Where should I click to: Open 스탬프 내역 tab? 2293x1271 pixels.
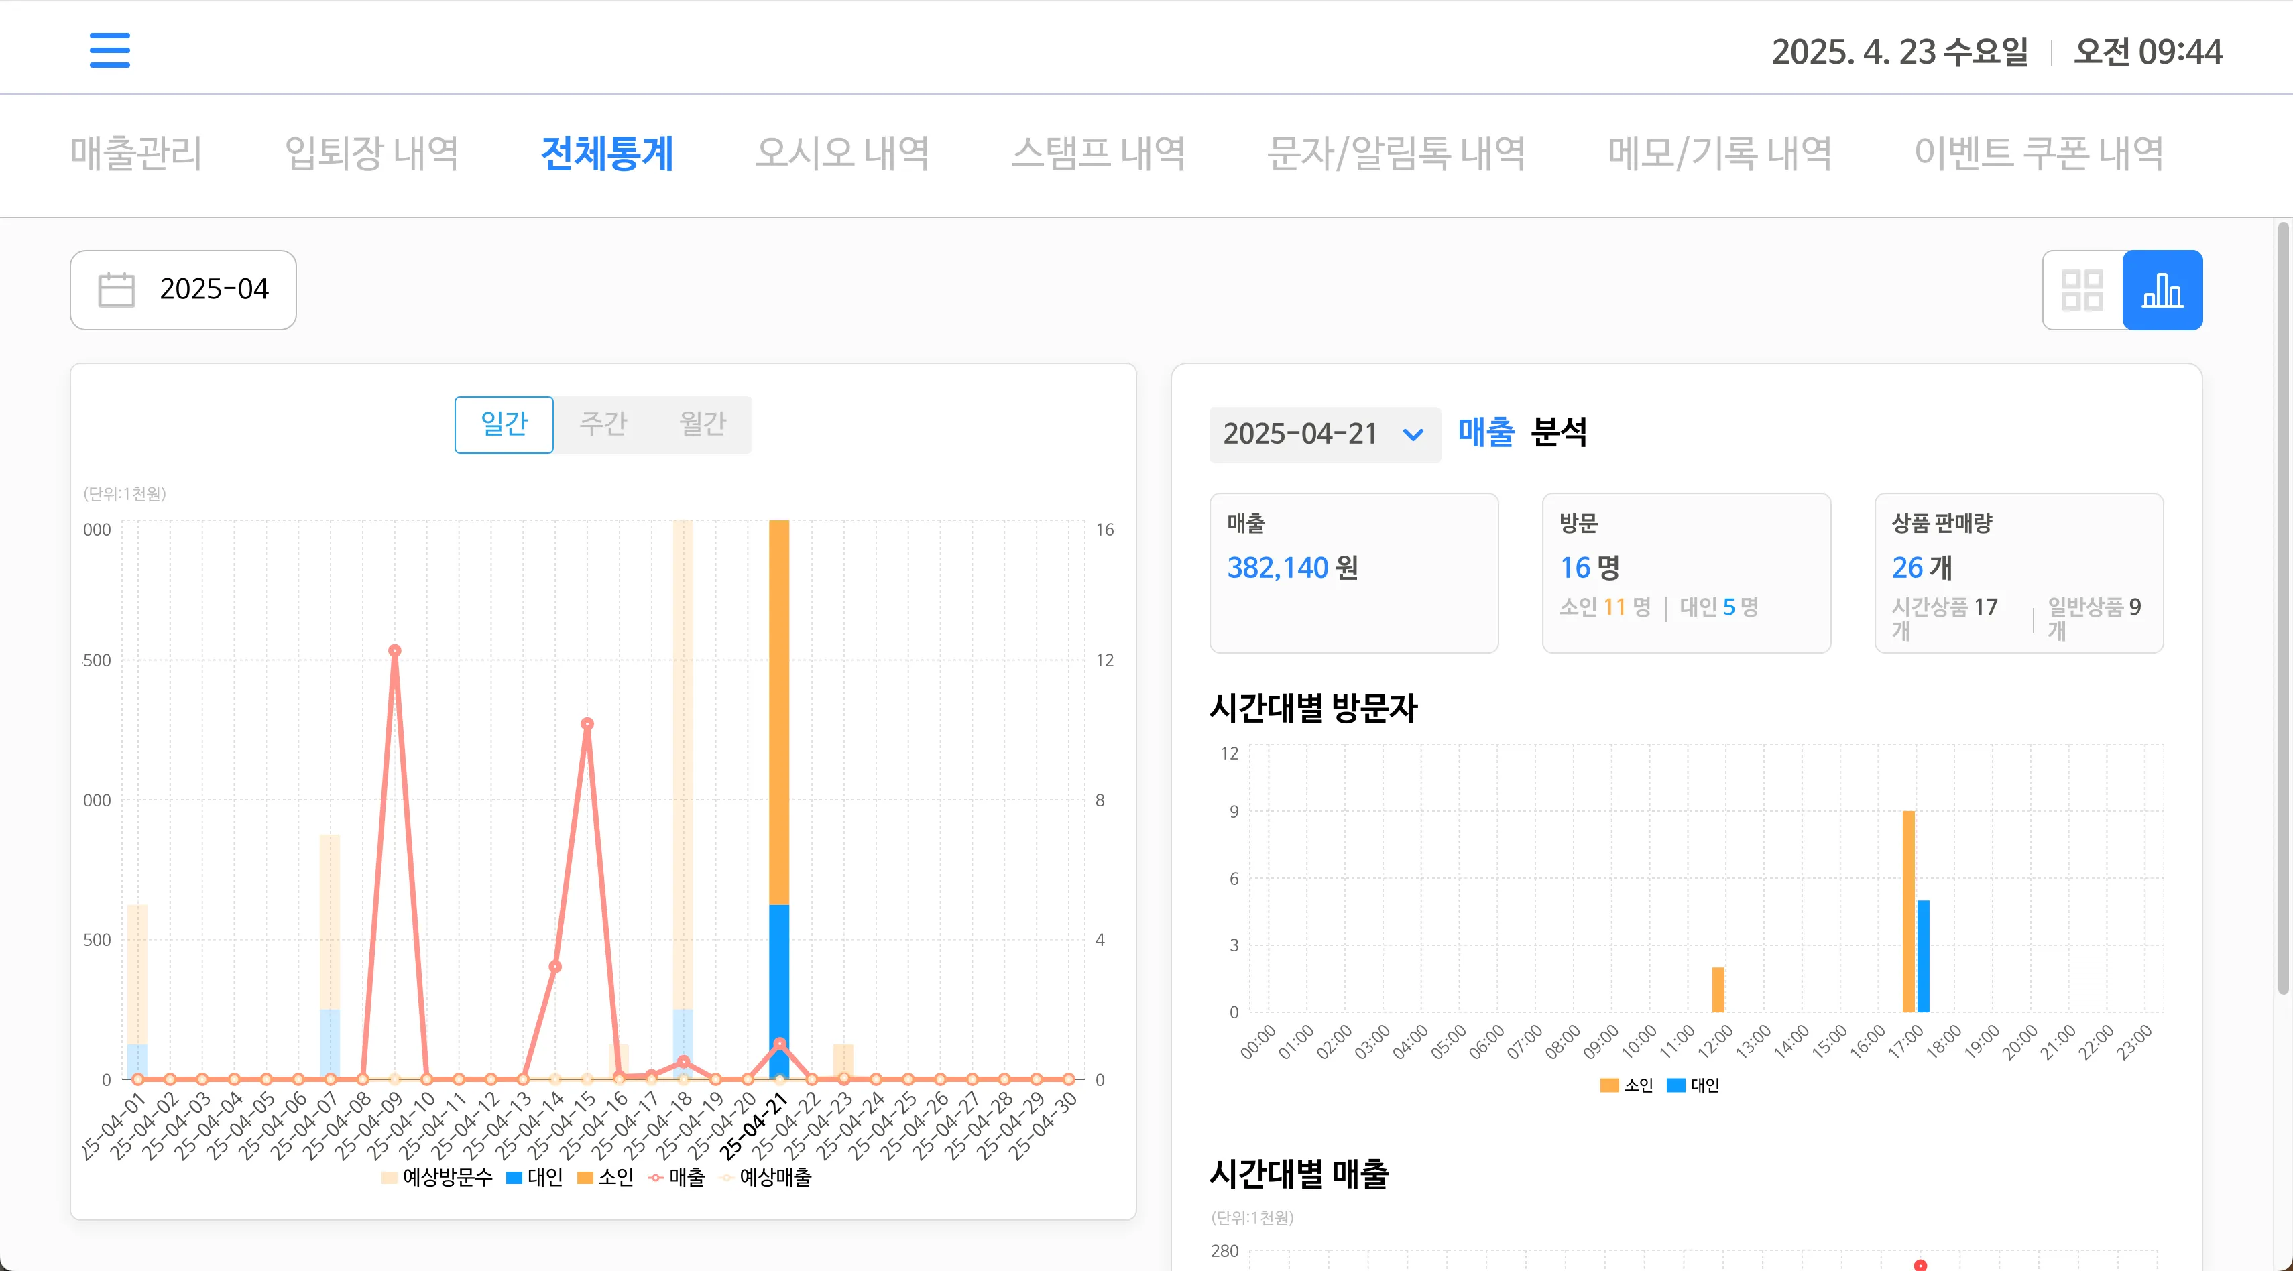click(1098, 153)
